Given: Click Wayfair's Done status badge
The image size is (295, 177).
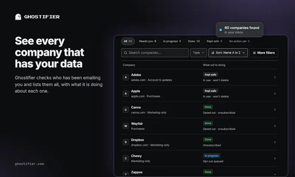Looking at the screenshot, I should tap(208, 123).
